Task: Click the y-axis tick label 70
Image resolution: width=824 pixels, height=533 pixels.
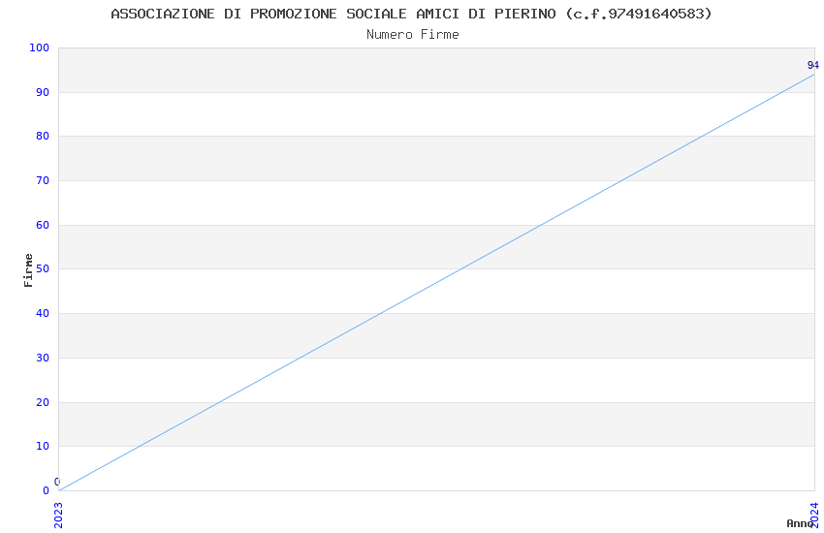Action: (x=42, y=181)
